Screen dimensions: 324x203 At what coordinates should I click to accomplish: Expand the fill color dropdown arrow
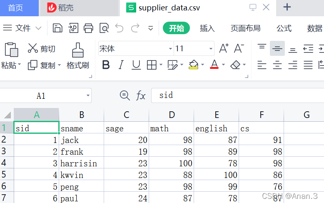202,65
